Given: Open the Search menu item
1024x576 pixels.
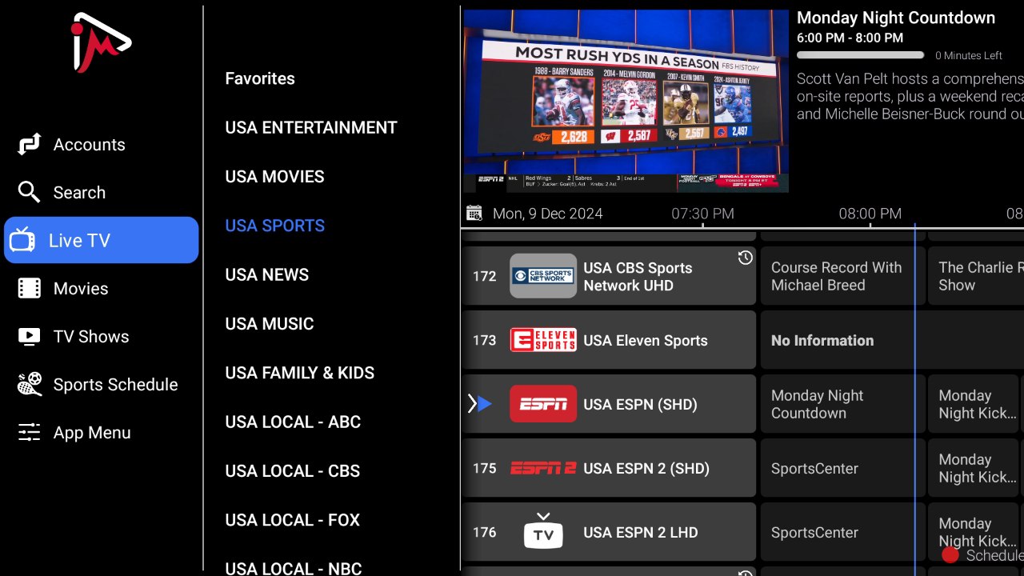Looking at the screenshot, I should pyautogui.click(x=102, y=193).
